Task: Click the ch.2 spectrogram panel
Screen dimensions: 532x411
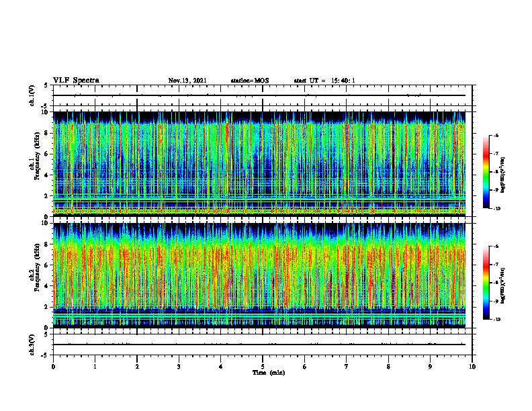Action: [259, 275]
